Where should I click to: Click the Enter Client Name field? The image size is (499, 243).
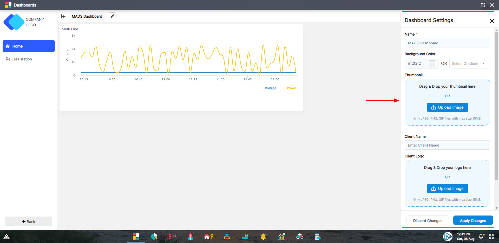tap(447, 145)
